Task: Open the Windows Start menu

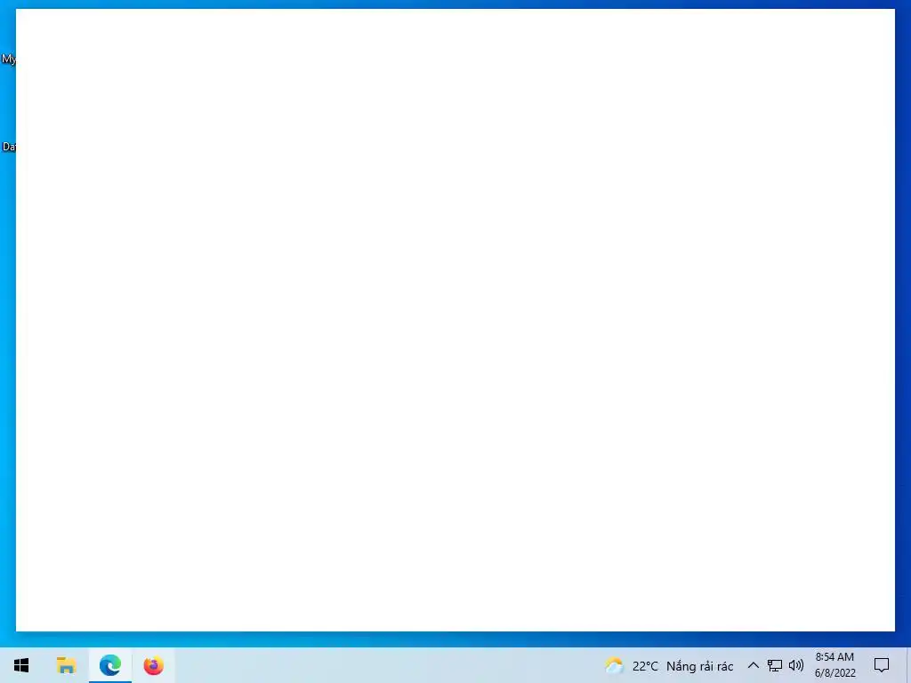Action: (x=21, y=665)
